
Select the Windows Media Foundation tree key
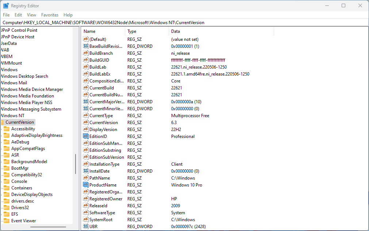pyautogui.click(x=27, y=96)
